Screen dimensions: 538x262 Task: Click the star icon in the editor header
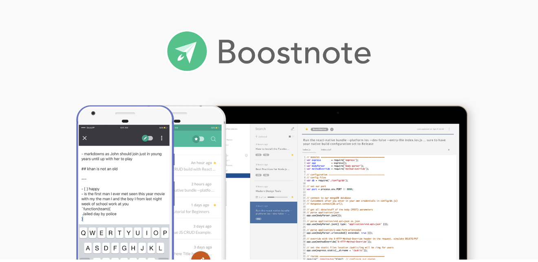pyautogui.click(x=307, y=129)
